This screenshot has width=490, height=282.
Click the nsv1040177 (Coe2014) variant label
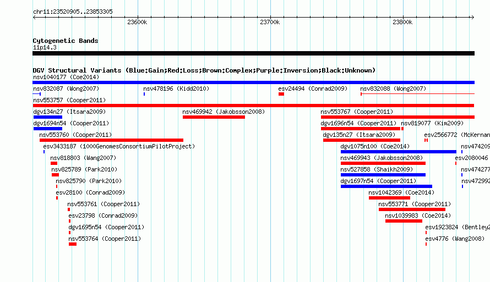66,77
